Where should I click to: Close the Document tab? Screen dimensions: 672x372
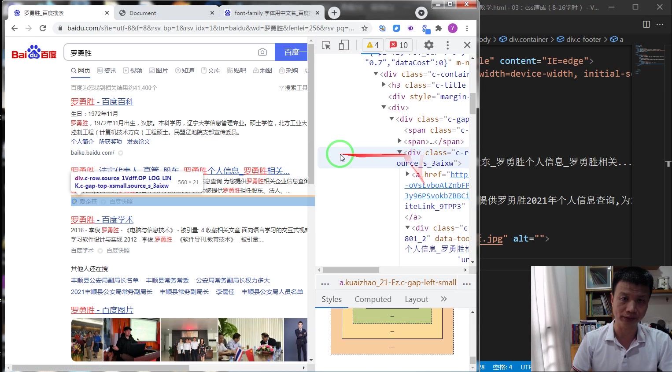coord(212,13)
